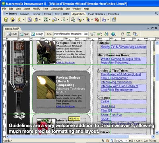Image resolution: width=159 pixels, height=143 pixels.
Task: Click Critique Film 101's Click to Continue link
Action: 66,62
